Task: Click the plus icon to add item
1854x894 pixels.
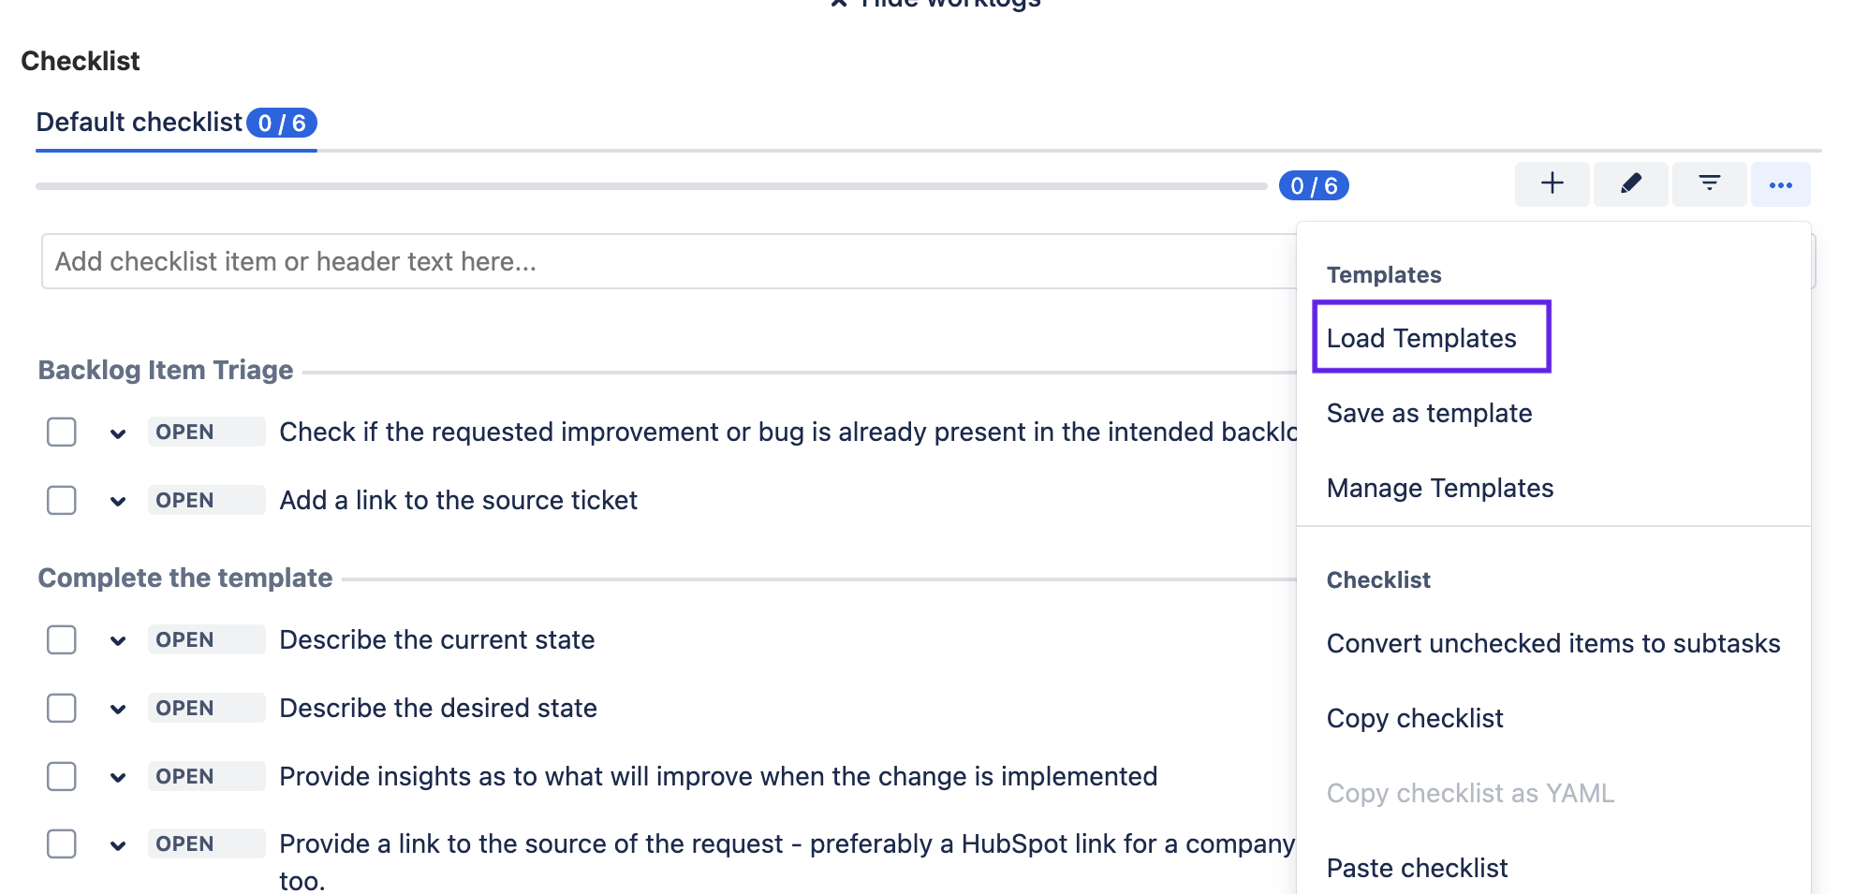Action: [x=1552, y=183]
